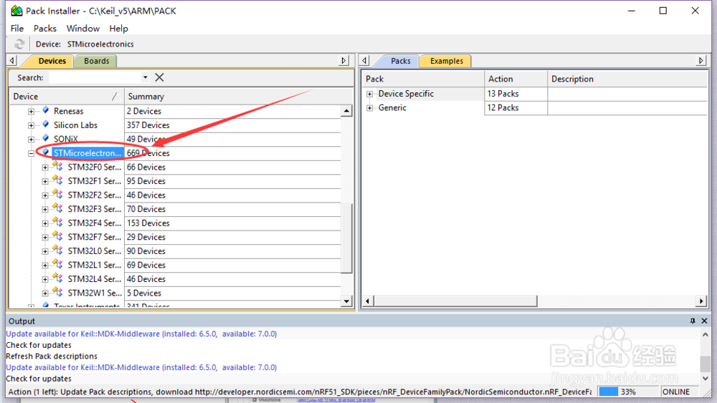The width and height of the screenshot is (717, 403).
Task: Pin the Output panel
Action: pos(693,321)
